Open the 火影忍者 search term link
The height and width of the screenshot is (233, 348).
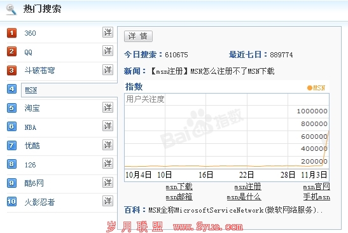coord(39,202)
